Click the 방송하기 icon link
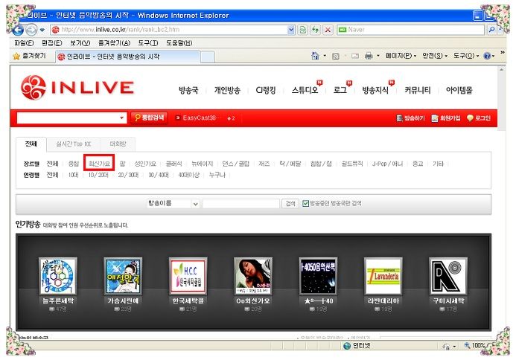Screen dimensions: 516x360 click(x=410, y=118)
